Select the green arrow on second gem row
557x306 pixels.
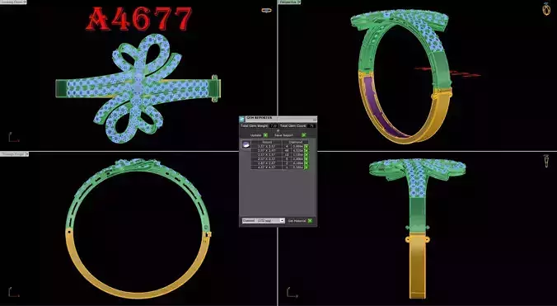pyautogui.click(x=307, y=151)
